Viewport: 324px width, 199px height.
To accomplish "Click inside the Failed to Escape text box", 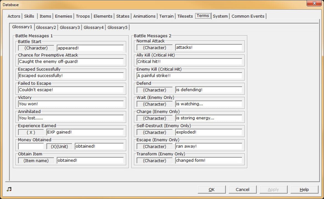I will (70, 90).
